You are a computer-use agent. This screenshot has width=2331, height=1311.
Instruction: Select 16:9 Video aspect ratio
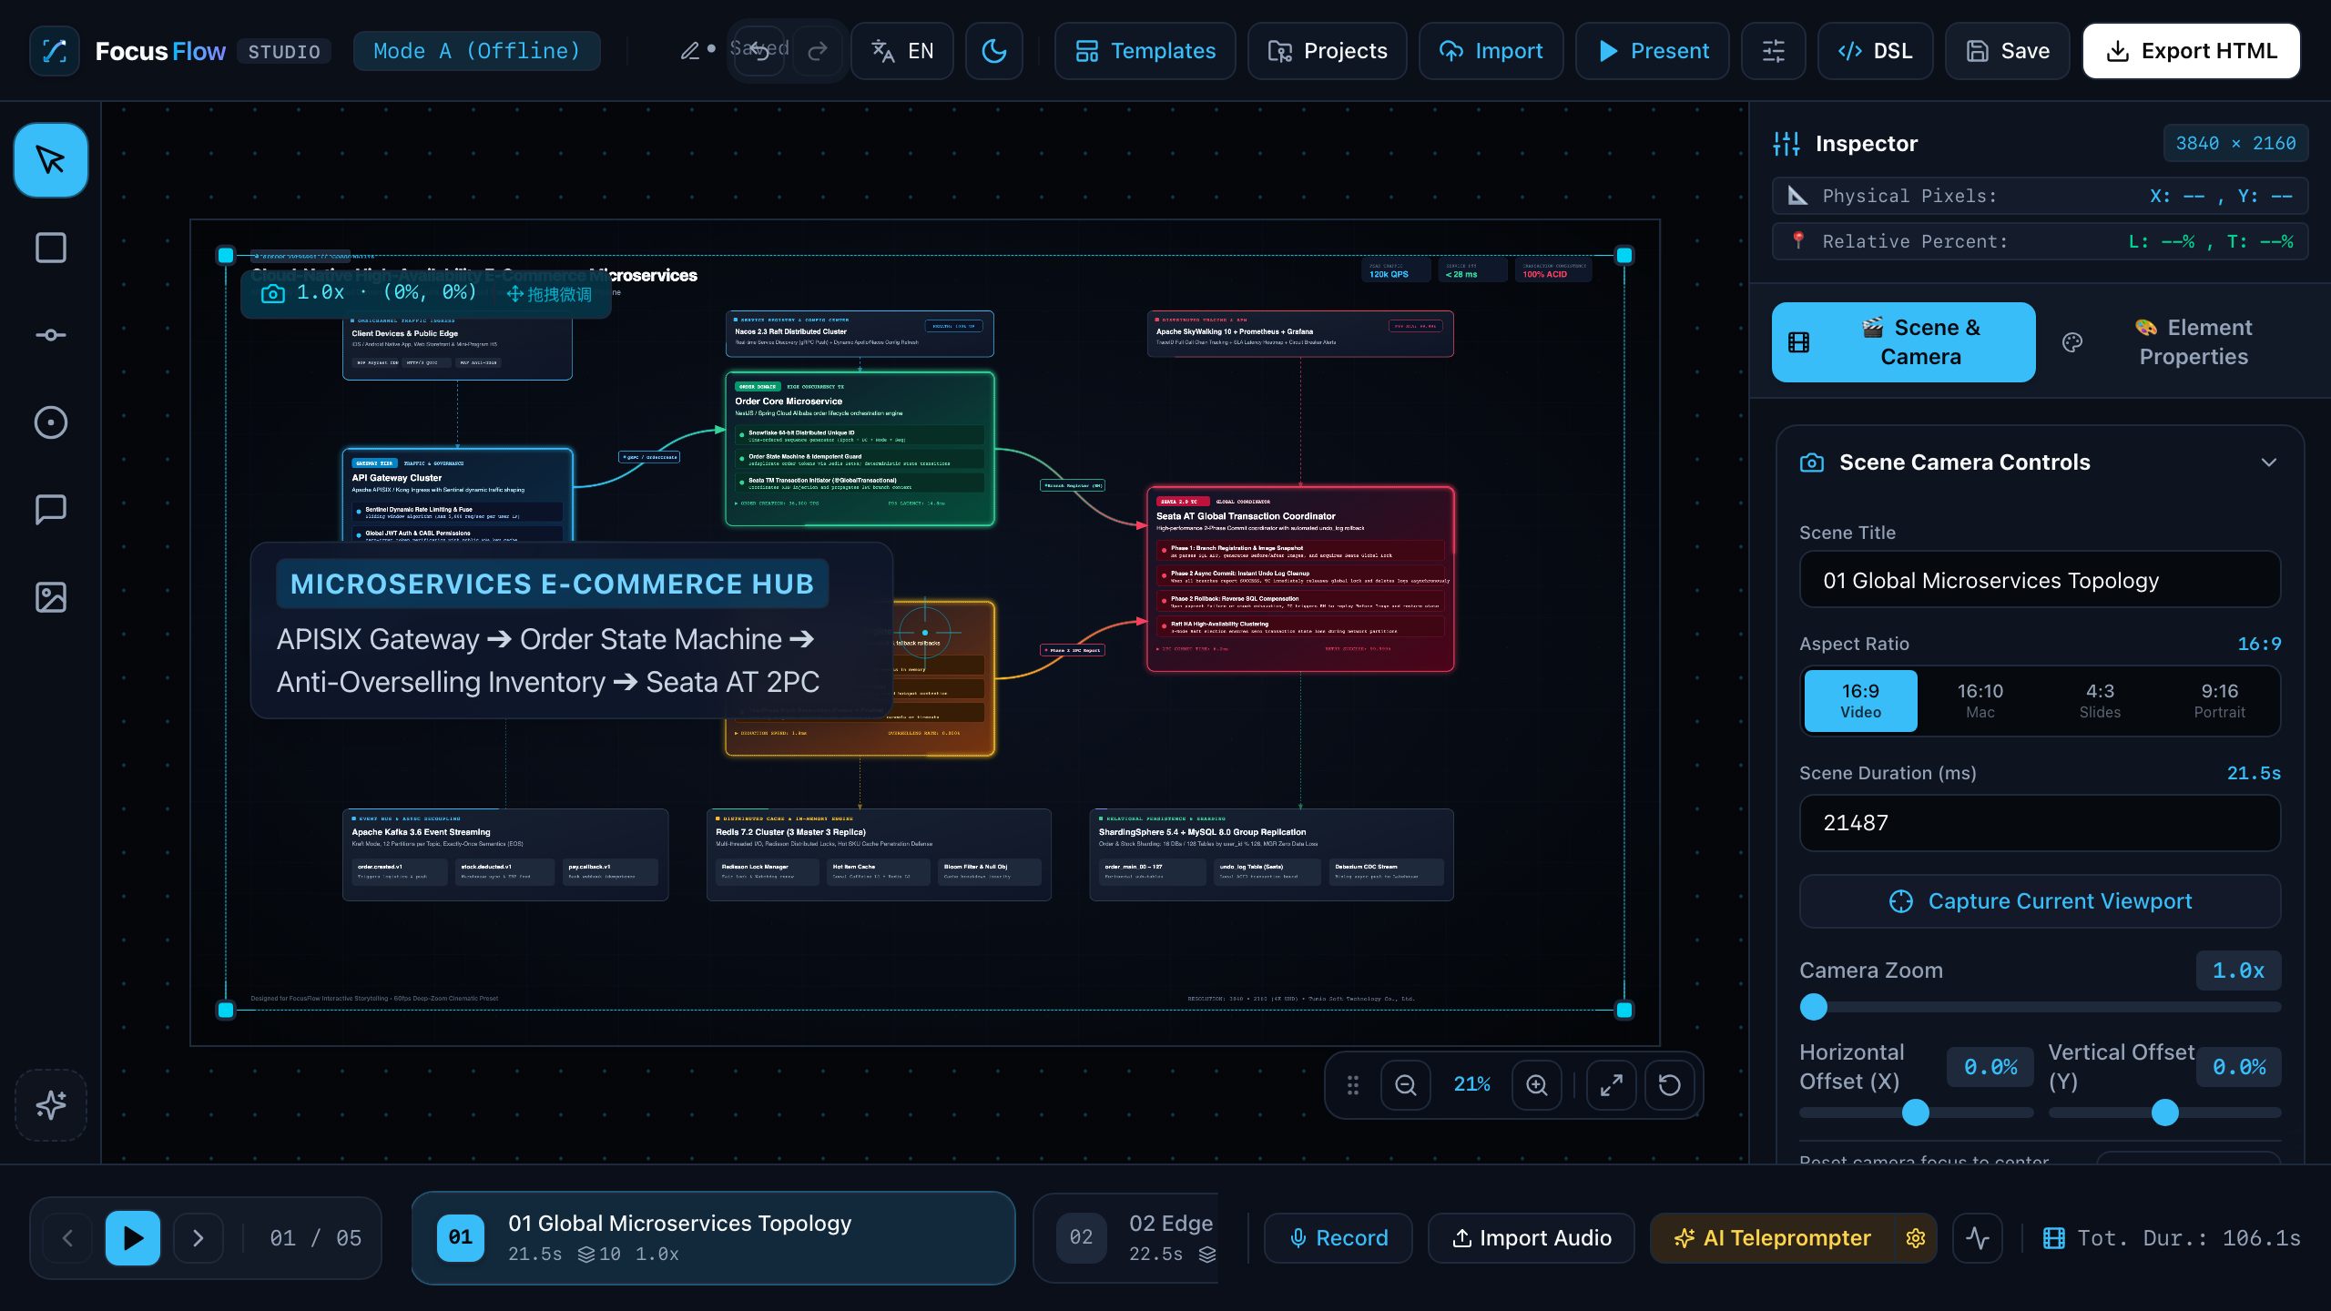tap(1860, 701)
